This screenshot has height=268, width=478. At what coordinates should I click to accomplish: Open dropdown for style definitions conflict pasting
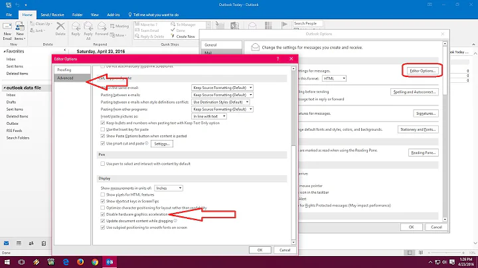(x=220, y=102)
